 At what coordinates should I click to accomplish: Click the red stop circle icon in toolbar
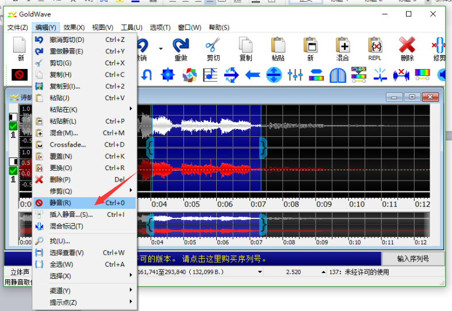pyautogui.click(x=20, y=75)
